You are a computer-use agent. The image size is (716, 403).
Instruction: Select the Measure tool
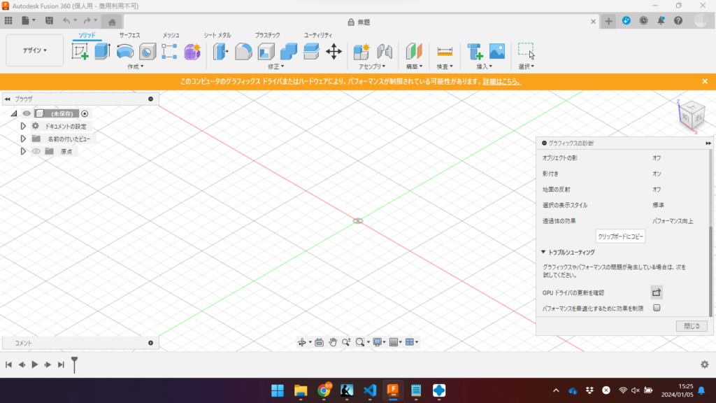pos(444,51)
